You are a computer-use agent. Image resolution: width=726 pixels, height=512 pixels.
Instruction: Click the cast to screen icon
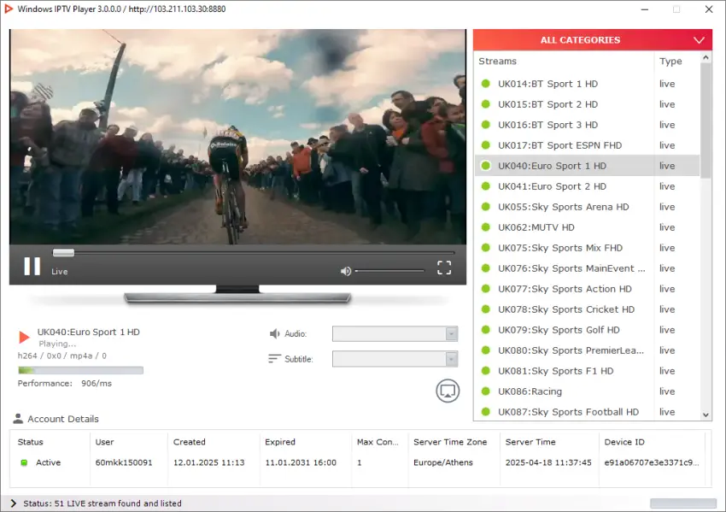click(x=448, y=391)
